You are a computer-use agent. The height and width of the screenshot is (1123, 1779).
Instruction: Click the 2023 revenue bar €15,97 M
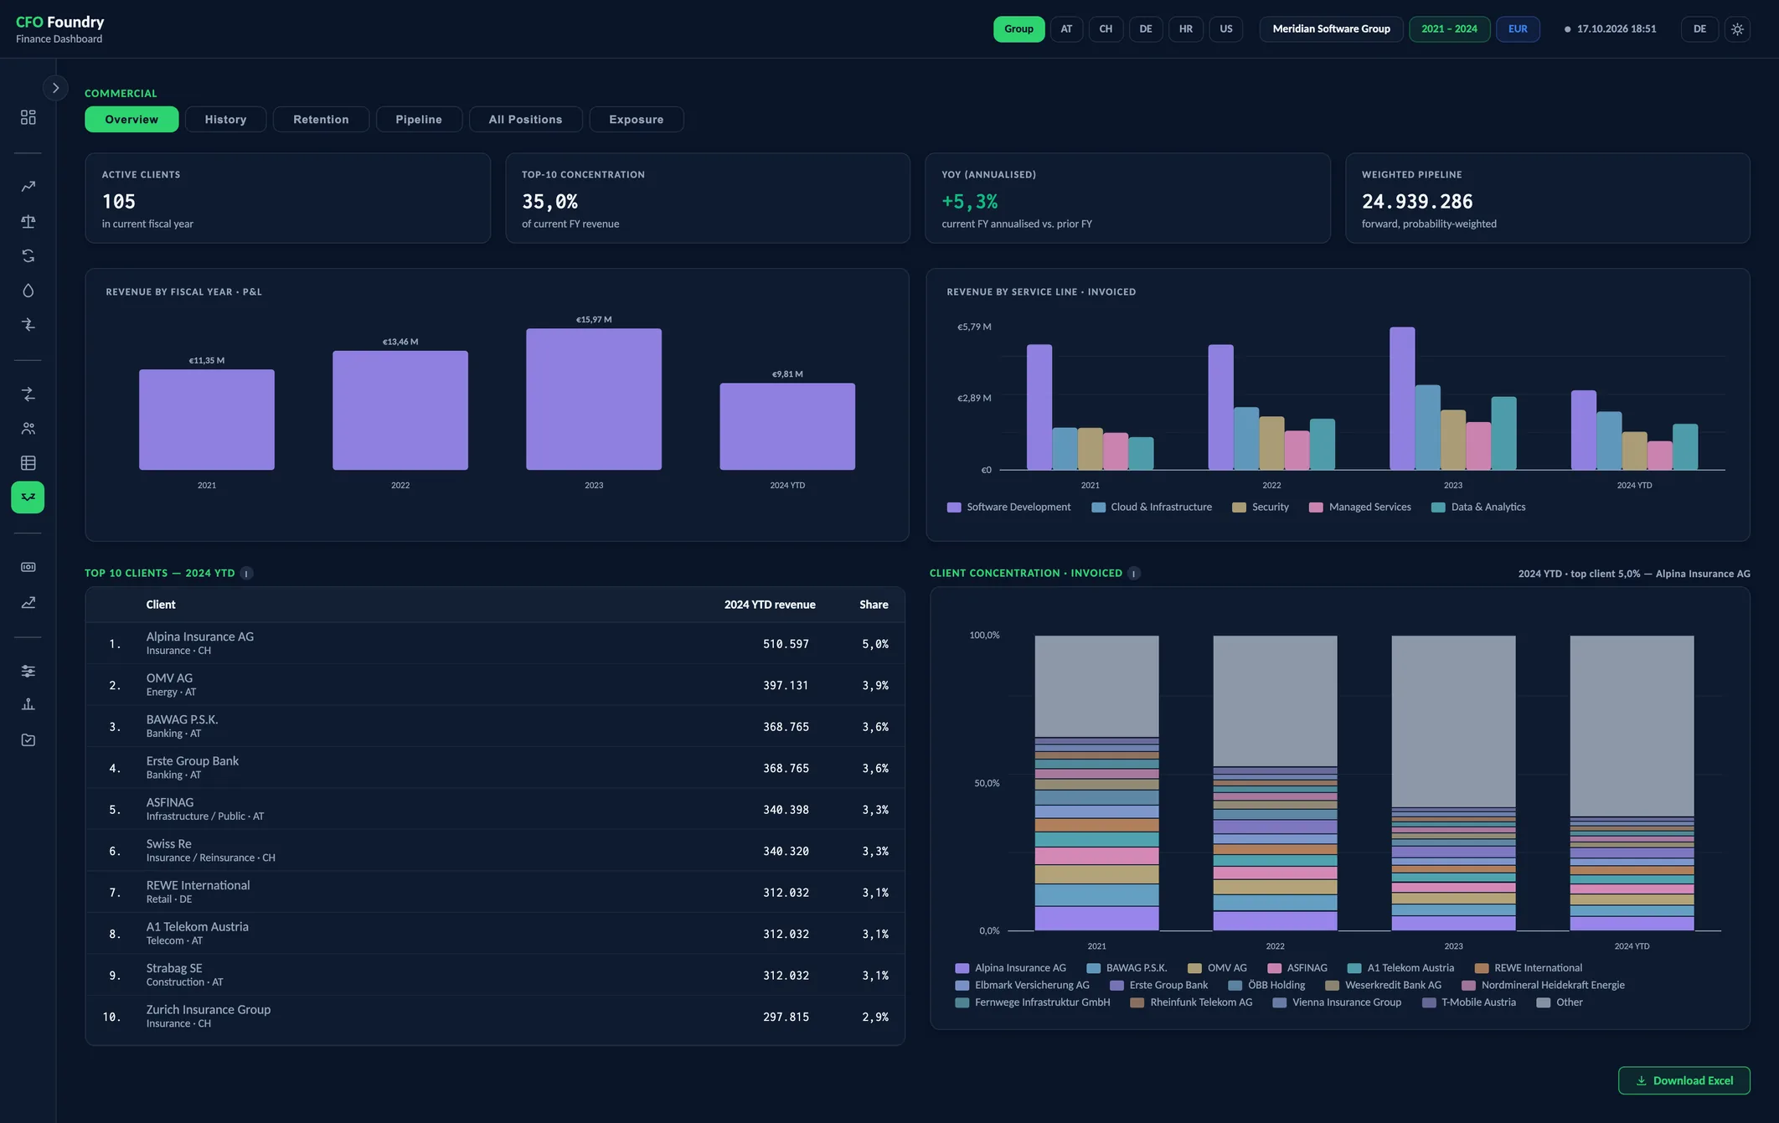tap(594, 399)
